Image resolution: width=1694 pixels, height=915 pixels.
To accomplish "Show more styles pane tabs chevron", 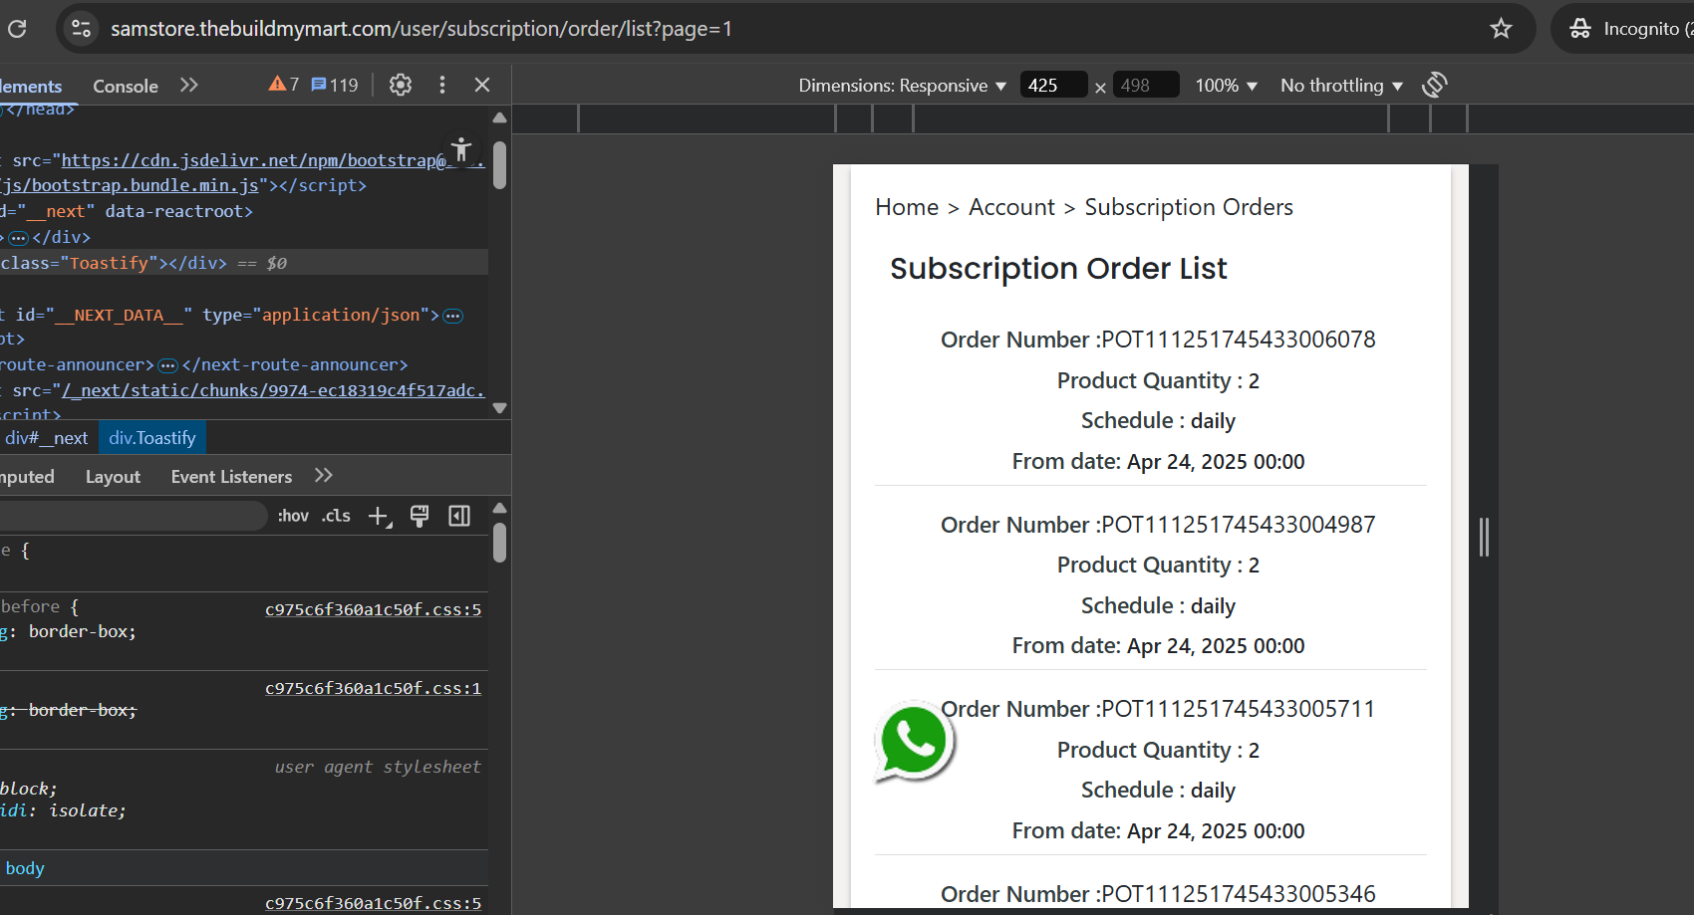I will coord(323,476).
